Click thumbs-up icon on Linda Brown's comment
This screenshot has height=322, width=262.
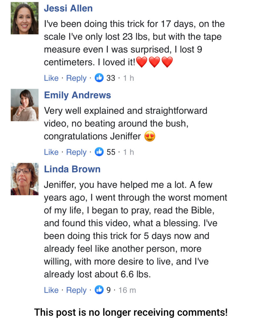[99, 290]
